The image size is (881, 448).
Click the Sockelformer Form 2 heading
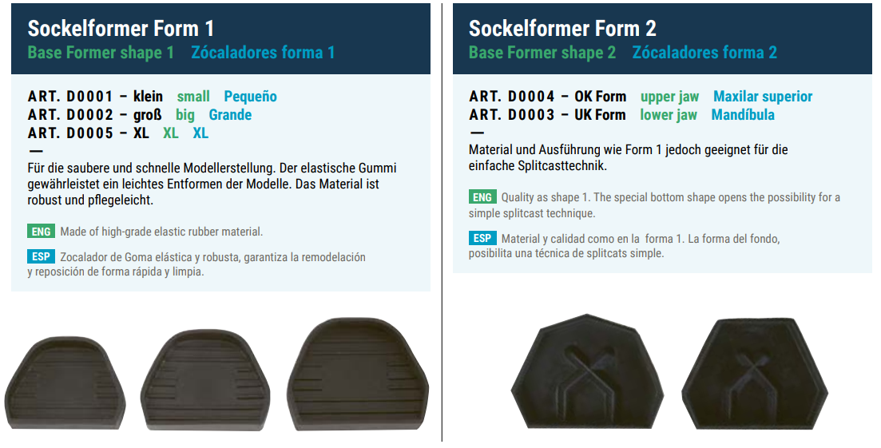[562, 28]
